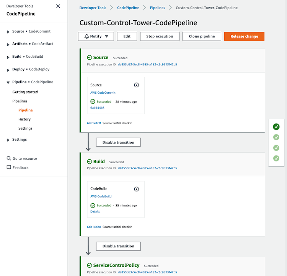287x276 pixels.
Task: Open 6ab144b8 link below CodeBuild card
Action: pos(94,227)
